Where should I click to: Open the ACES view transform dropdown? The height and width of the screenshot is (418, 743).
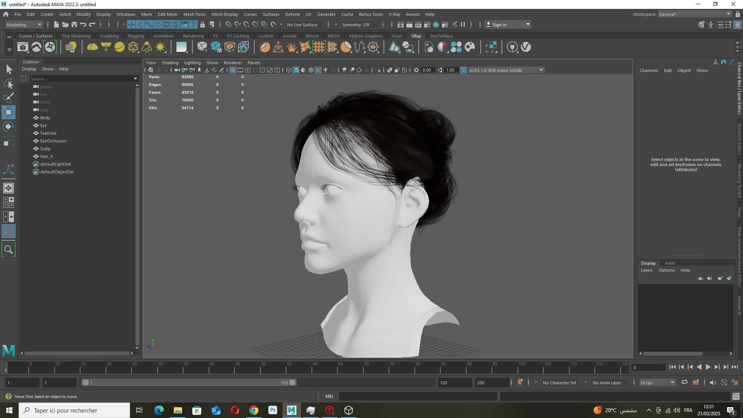click(x=507, y=70)
